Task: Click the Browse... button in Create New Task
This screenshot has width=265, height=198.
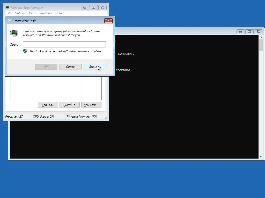Action: (95, 67)
